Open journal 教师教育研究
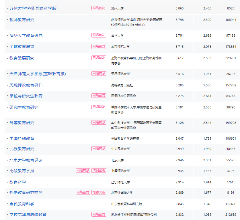This screenshot has height=220, width=240. [22, 20]
